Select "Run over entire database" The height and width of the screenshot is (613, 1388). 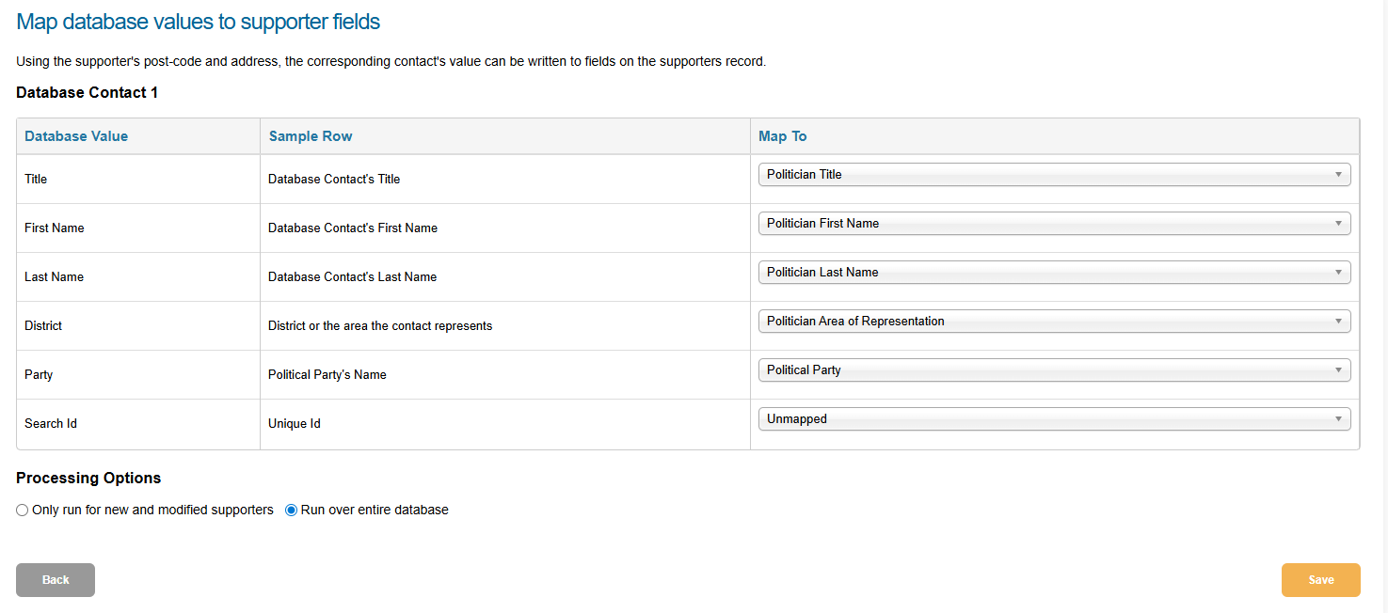click(290, 510)
